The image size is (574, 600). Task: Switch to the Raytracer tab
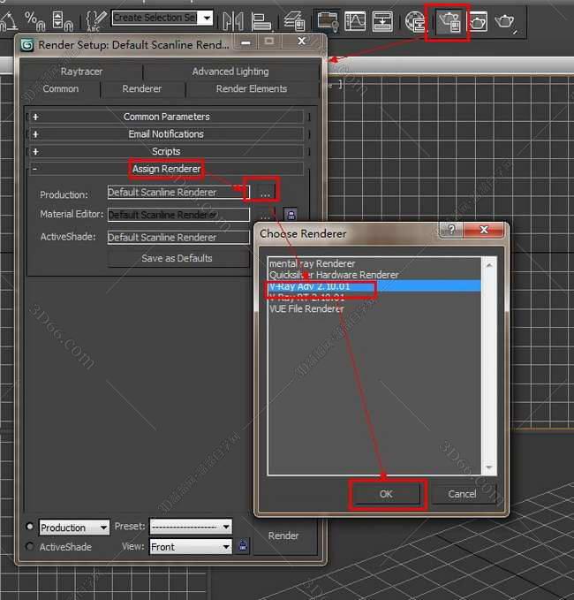[81, 72]
